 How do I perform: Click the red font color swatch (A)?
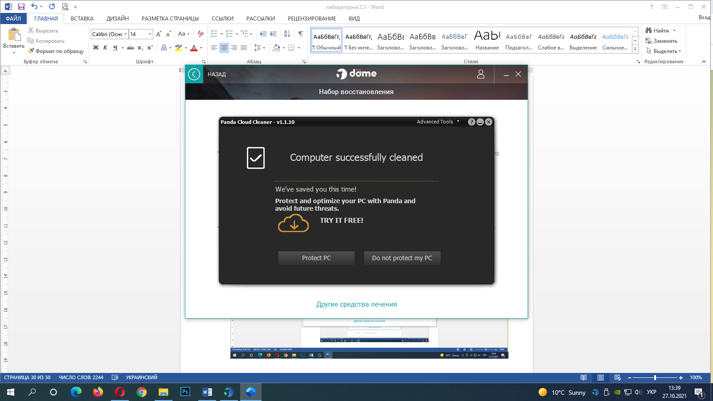point(194,48)
